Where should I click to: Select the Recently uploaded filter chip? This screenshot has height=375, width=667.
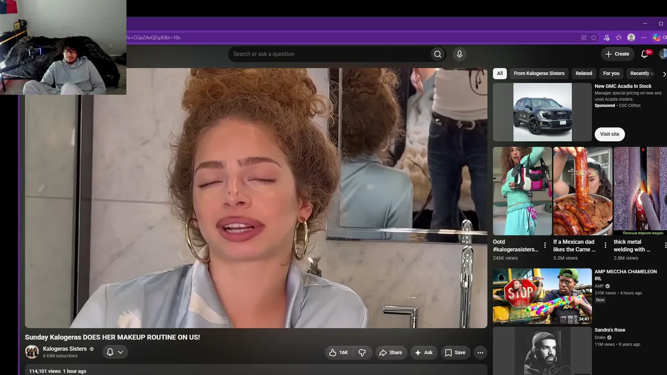[642, 73]
